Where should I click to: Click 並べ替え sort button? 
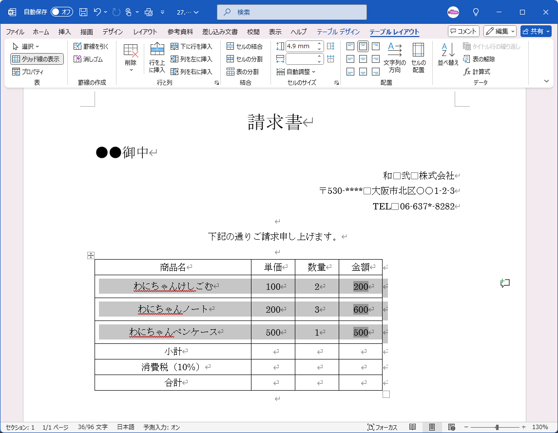pyautogui.click(x=448, y=54)
